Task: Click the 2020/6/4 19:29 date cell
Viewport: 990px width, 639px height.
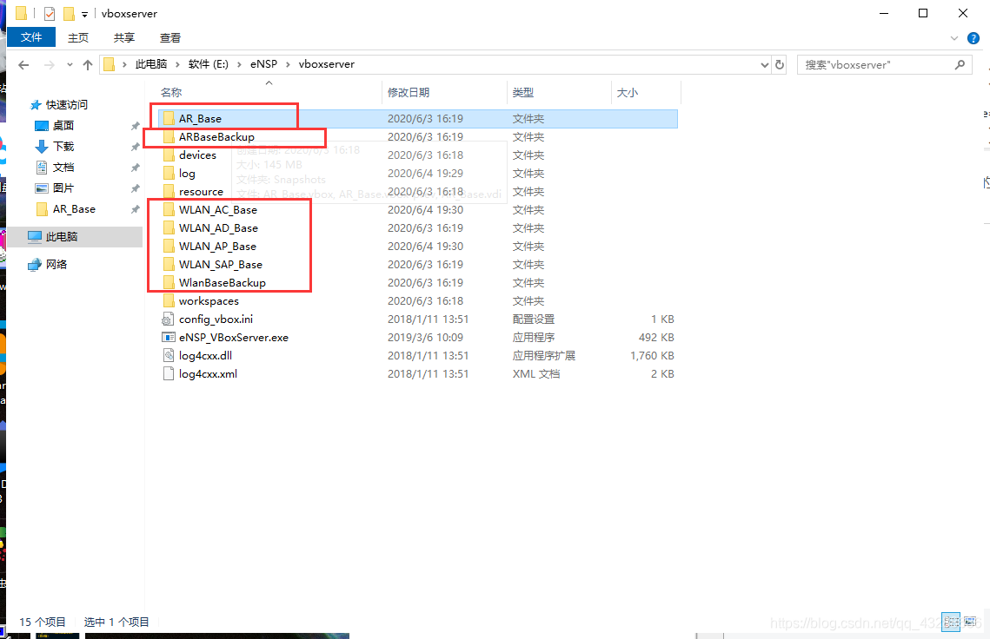Action: (426, 173)
